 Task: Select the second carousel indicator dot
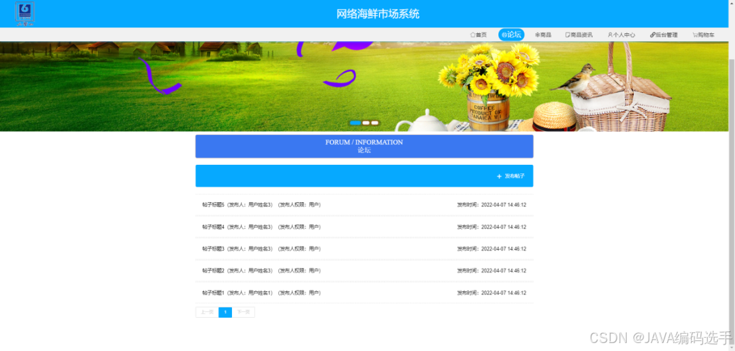coord(366,123)
